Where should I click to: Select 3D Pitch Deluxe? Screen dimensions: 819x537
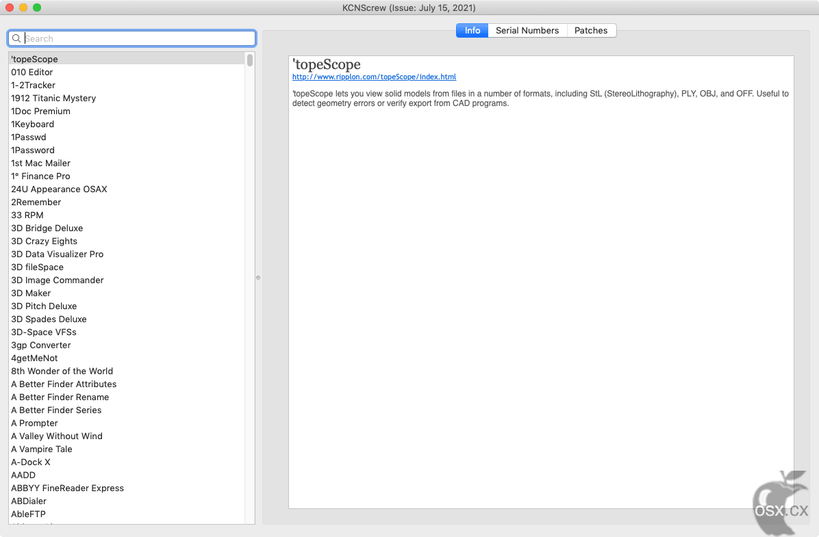[127, 306]
